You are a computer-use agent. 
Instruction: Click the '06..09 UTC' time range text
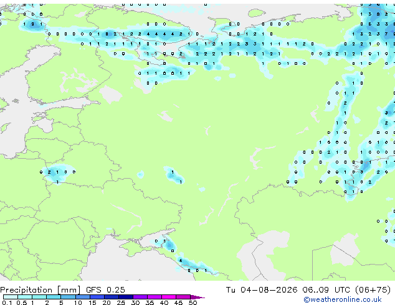coord(326,290)
